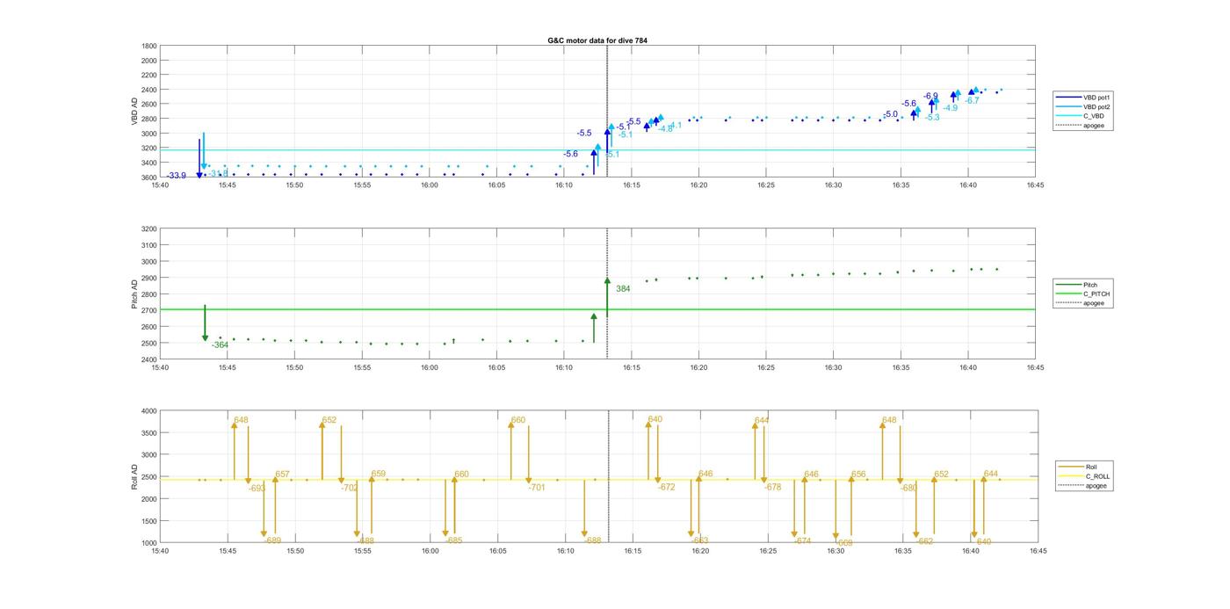This screenshot has height=609, width=1230.
Task: Click the title "G&C motor data for dive 784"
Action: [597, 40]
